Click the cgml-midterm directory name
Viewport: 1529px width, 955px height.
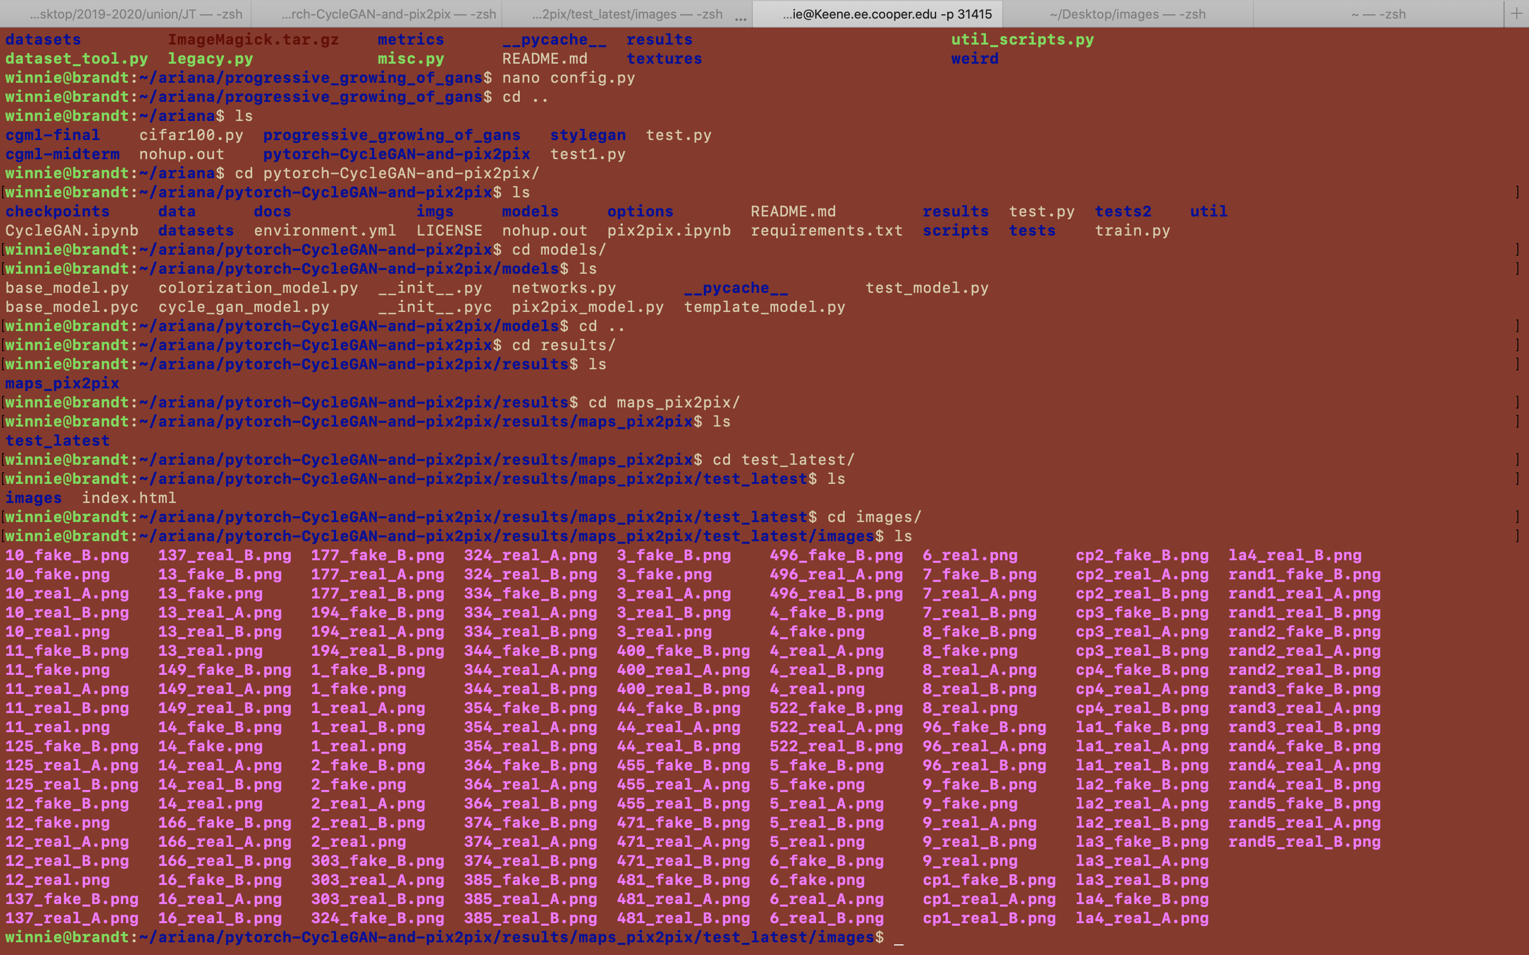click(x=62, y=154)
